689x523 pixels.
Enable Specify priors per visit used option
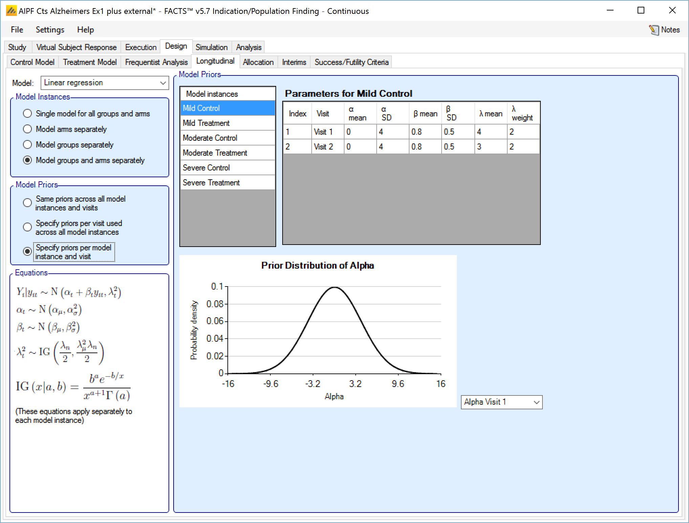(x=27, y=227)
